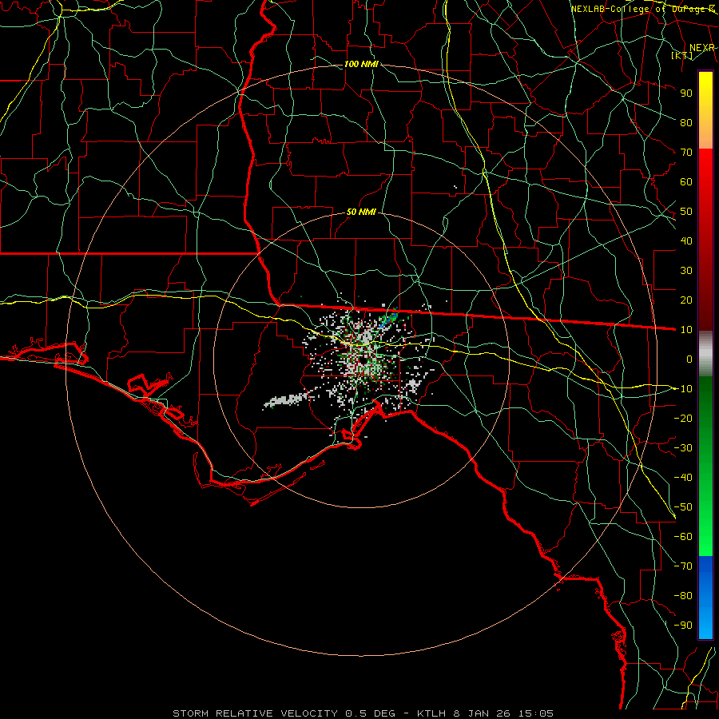
Task: Select the 90 value on the velocity scale
Action: pyautogui.click(x=686, y=93)
